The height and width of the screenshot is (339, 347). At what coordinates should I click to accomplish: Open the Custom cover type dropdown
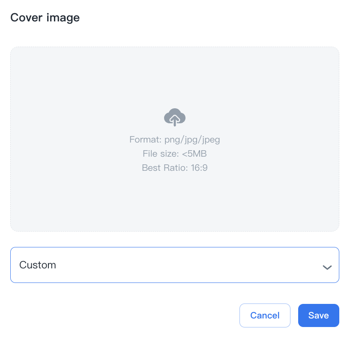[174, 265]
